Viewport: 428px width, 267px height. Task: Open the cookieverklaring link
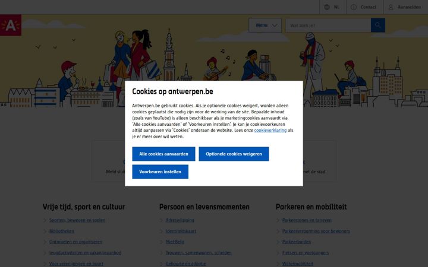coord(270,130)
